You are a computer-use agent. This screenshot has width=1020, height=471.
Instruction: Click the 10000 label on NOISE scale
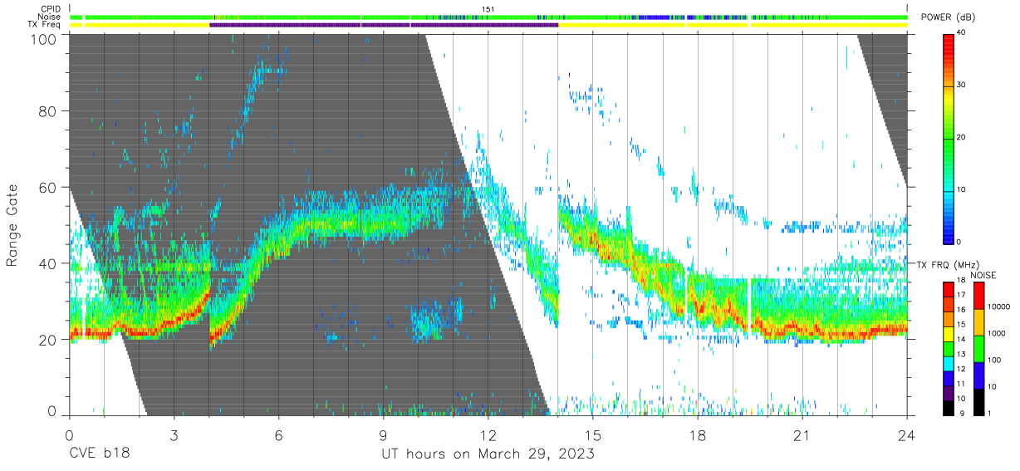point(998,307)
